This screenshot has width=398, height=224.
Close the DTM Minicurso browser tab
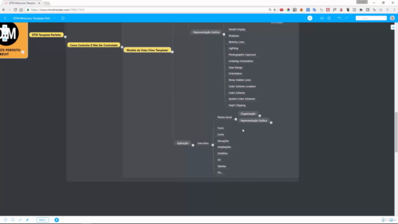[x=39, y=3]
